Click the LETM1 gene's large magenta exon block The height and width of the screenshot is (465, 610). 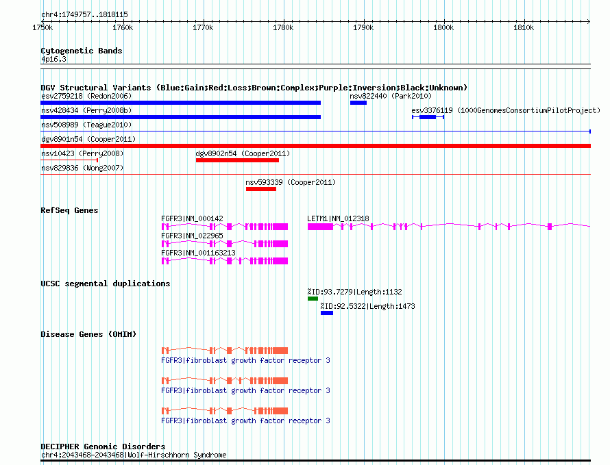[x=320, y=227]
